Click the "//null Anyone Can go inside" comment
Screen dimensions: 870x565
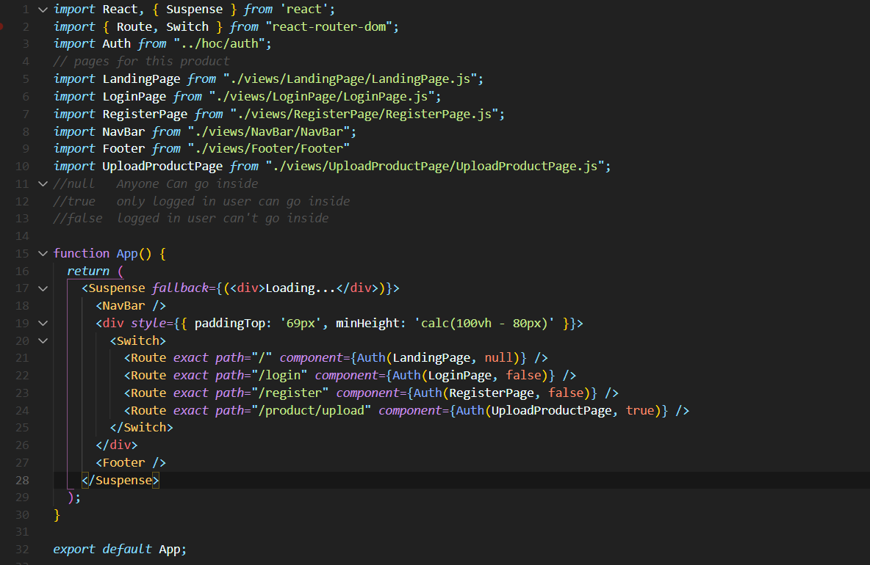156,184
